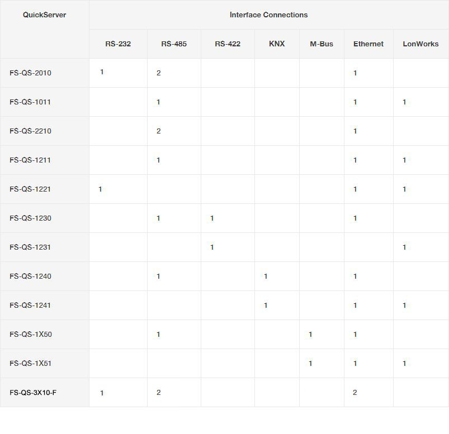Click FS-QS-1241 KNX value 1
Screen dimensions: 449x434
pos(266,306)
